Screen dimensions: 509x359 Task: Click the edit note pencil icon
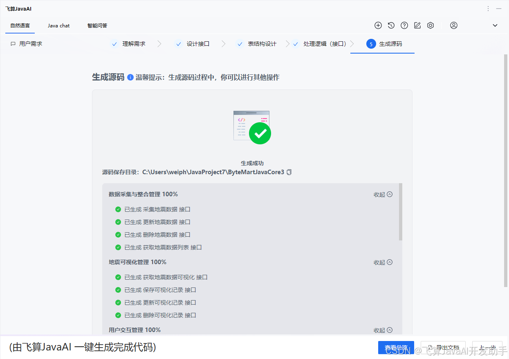click(x=417, y=25)
